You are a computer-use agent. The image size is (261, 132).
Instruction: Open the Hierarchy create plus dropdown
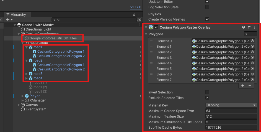[9, 20]
